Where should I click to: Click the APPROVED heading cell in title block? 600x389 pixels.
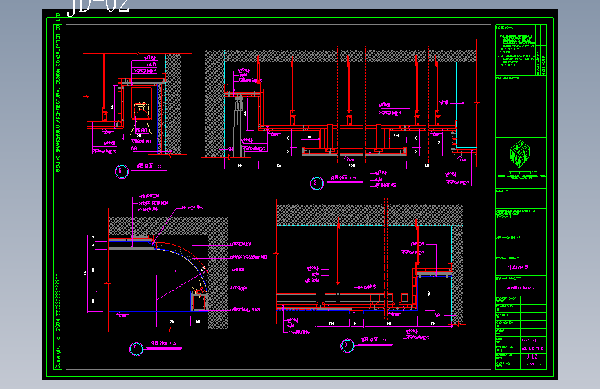click(520, 244)
